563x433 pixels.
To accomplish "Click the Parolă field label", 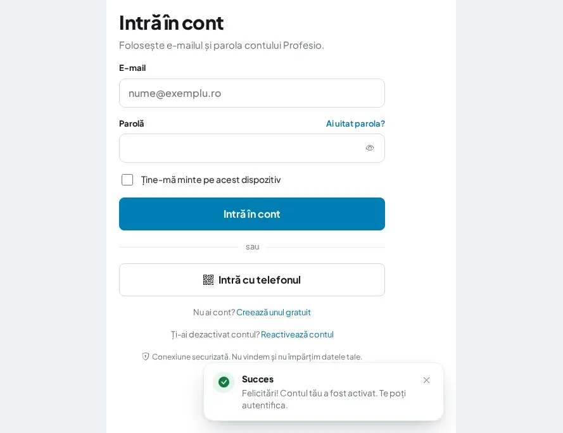I will 132,123.
